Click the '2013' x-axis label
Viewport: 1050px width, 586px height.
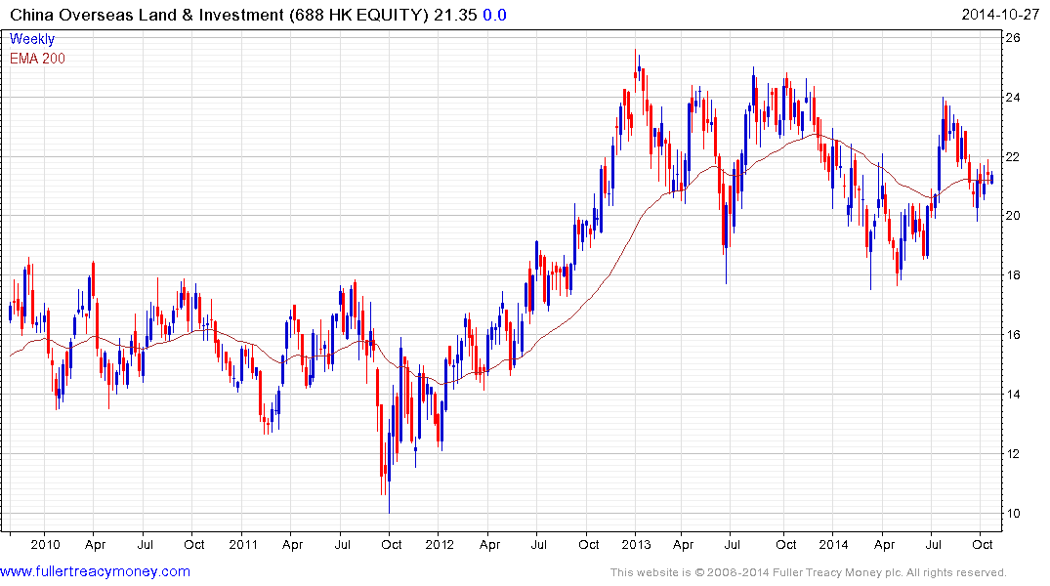click(x=636, y=544)
